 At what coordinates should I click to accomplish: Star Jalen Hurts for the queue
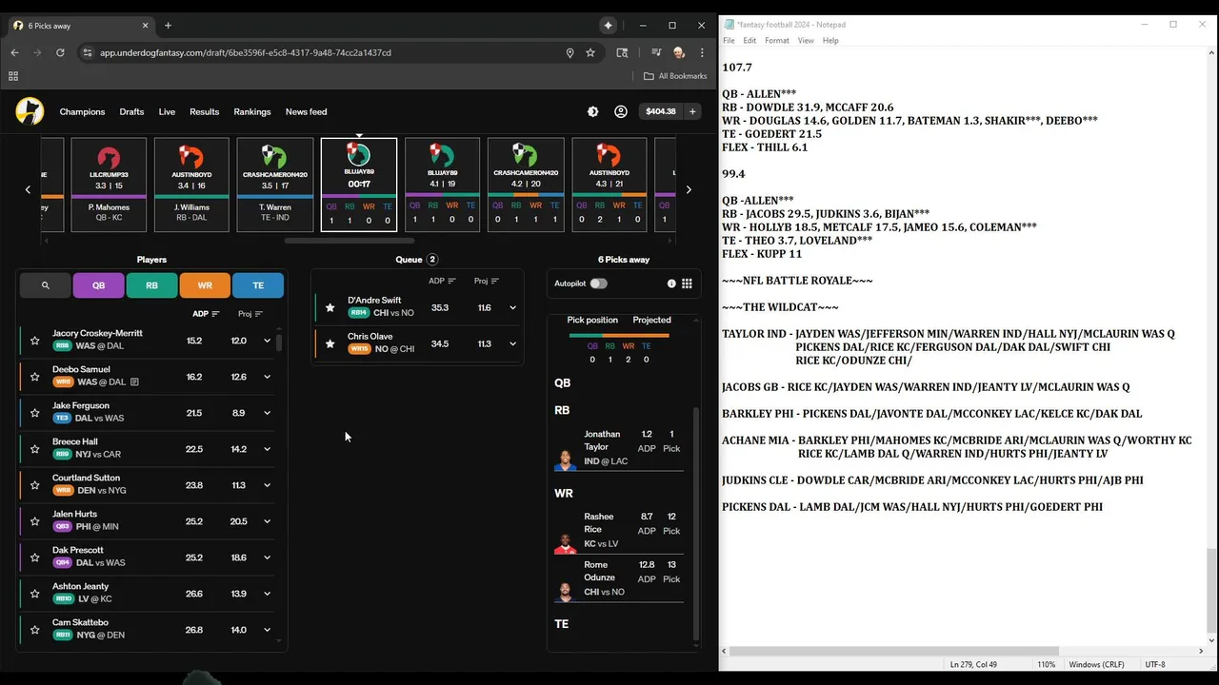(35, 521)
